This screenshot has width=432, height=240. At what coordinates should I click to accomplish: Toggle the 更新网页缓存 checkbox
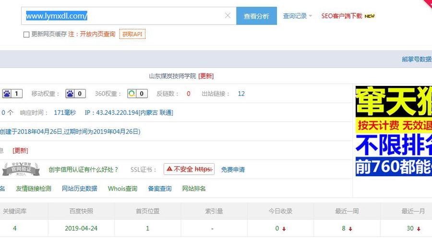(26, 35)
